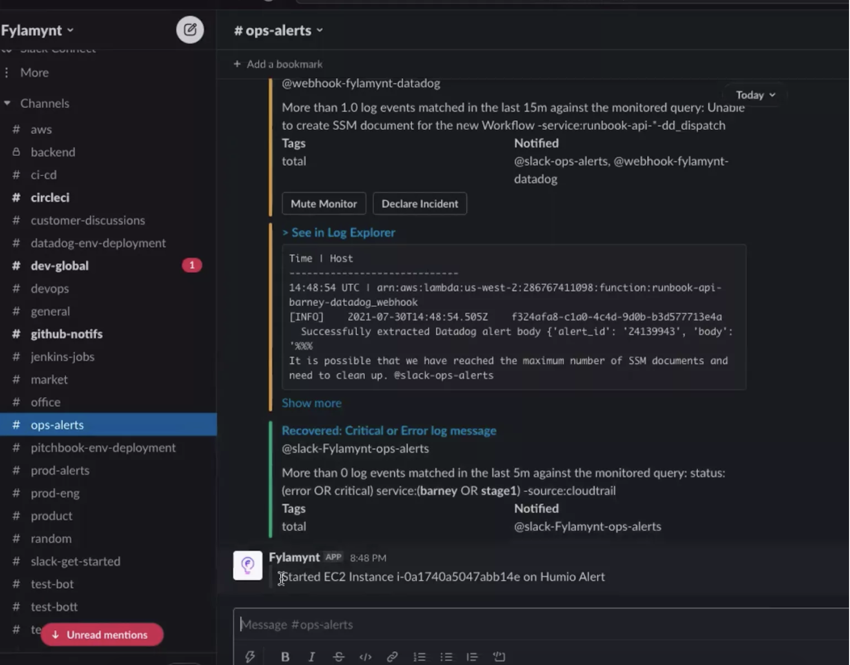Focus the Message #ops-alerts input field
The width and height of the screenshot is (850, 665).
[541, 625]
